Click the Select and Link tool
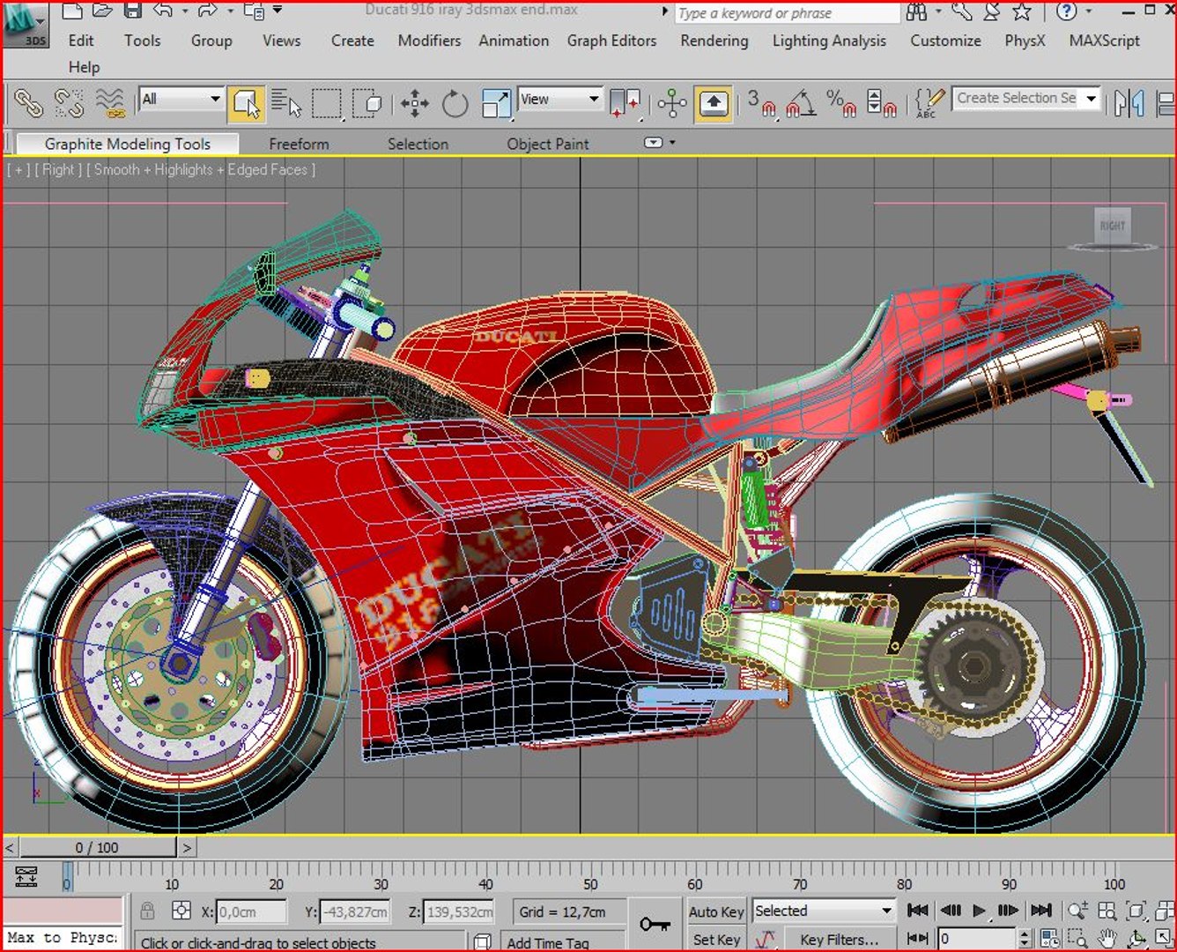Image resolution: width=1177 pixels, height=952 pixels. 28,104
